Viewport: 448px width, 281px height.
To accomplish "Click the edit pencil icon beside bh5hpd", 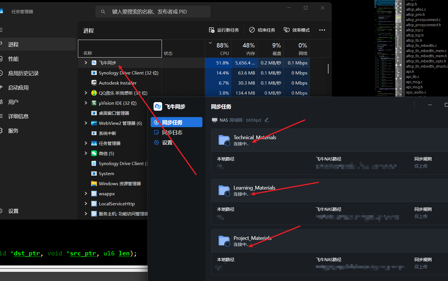I will click(x=267, y=120).
